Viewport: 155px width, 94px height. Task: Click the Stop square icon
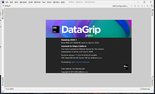point(148,6)
